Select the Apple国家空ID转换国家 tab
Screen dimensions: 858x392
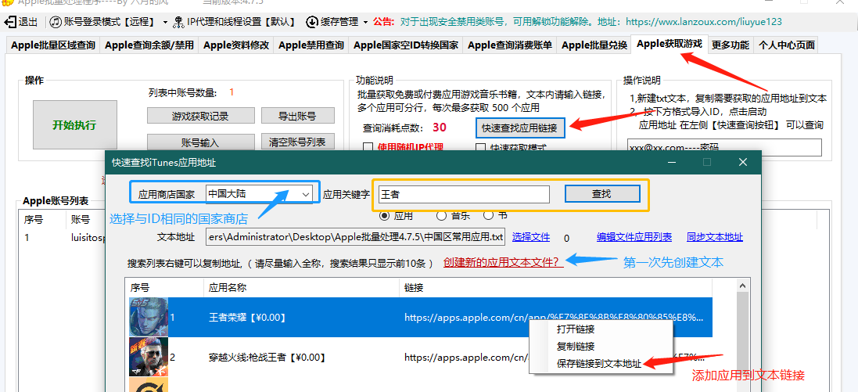pos(406,45)
